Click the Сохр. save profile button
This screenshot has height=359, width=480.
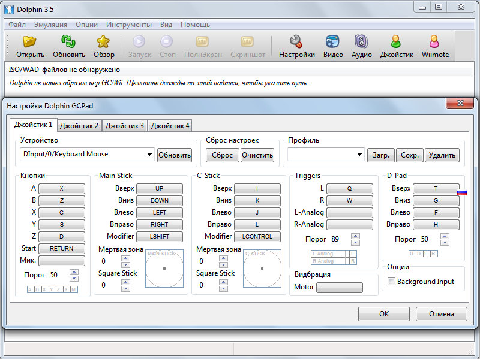point(410,155)
